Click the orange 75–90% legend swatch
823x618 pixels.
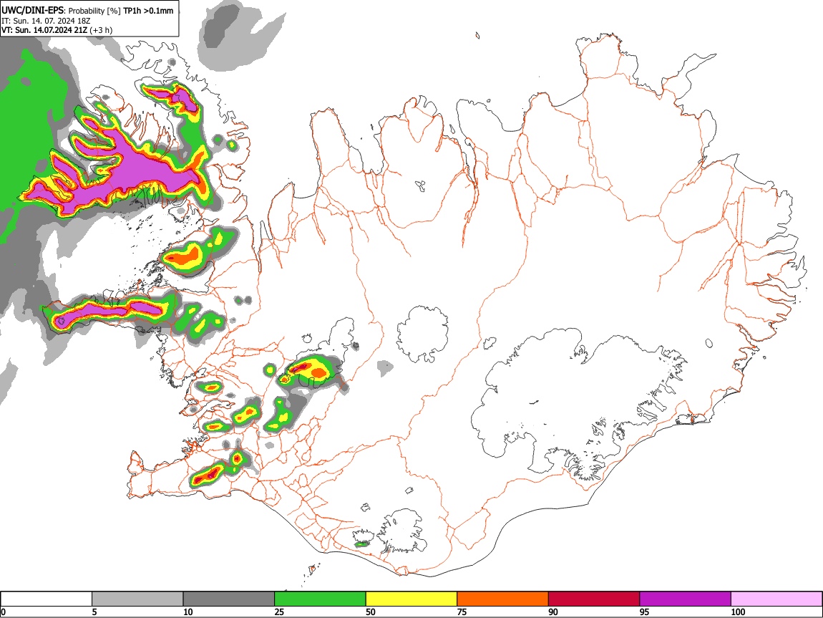[503, 599]
